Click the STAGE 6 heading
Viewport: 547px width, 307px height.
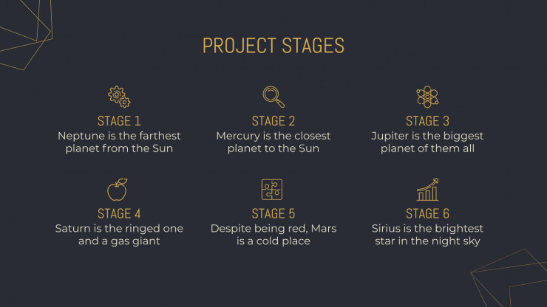coord(428,213)
